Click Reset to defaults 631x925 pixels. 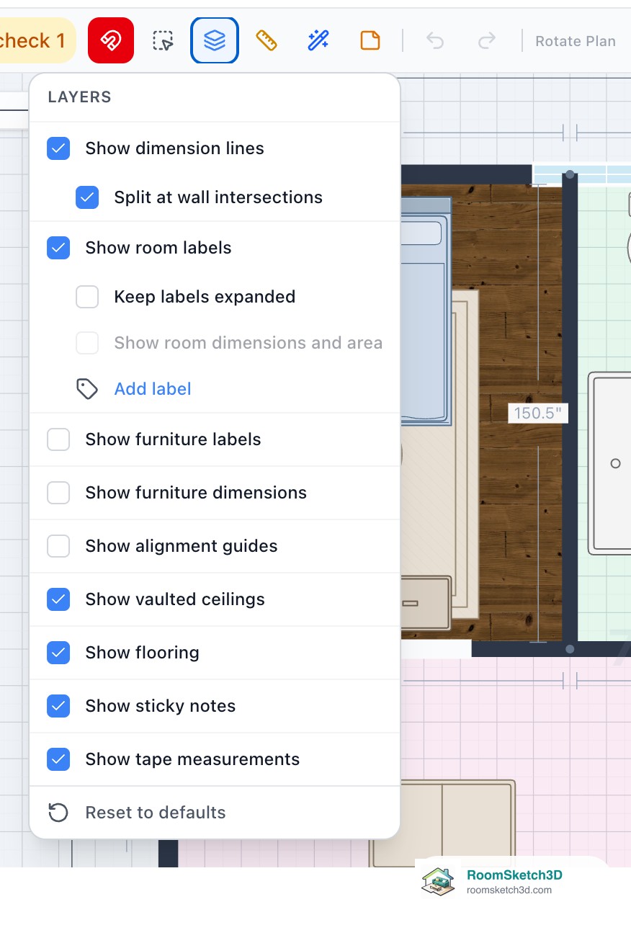click(156, 813)
